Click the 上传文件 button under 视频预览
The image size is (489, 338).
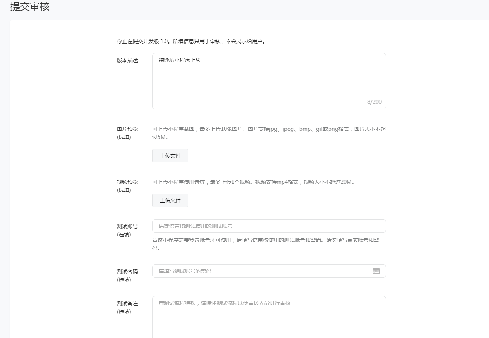click(170, 200)
